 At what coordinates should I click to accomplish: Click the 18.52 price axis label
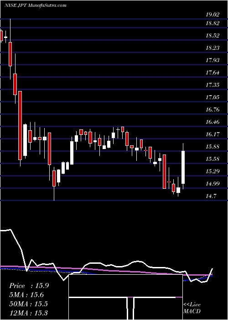pyautogui.click(x=212, y=36)
